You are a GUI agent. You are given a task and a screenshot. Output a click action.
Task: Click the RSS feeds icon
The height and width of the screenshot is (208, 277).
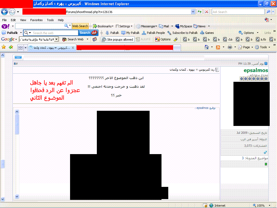pyautogui.click(x=218, y=47)
